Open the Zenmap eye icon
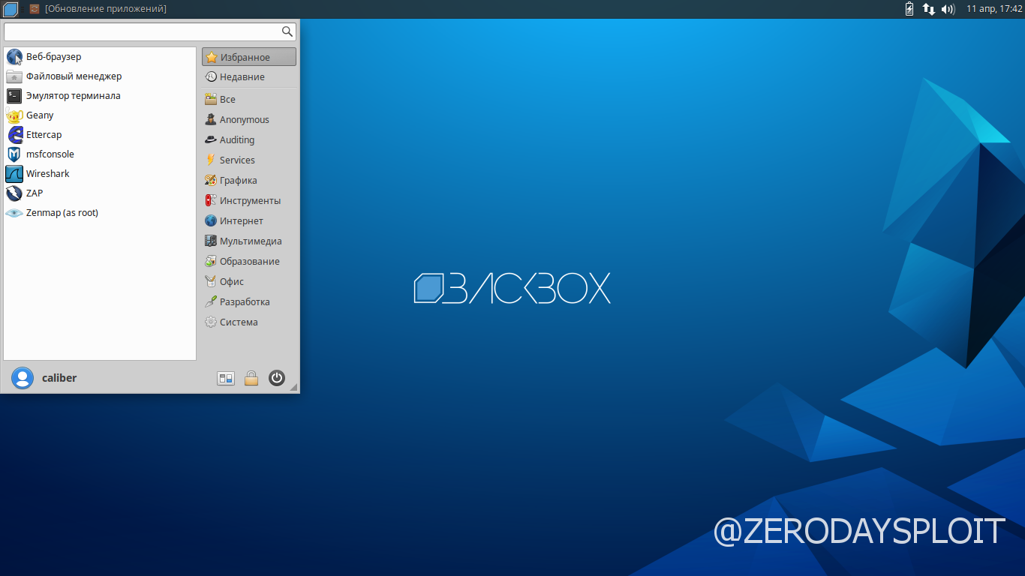1025x576 pixels. (x=14, y=213)
